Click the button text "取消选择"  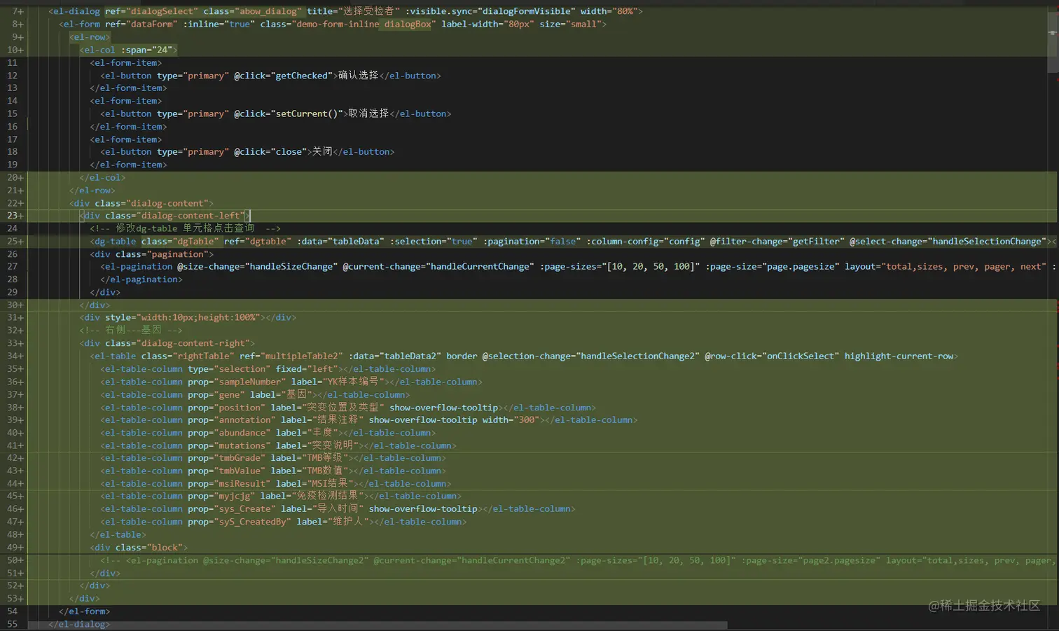(x=368, y=113)
